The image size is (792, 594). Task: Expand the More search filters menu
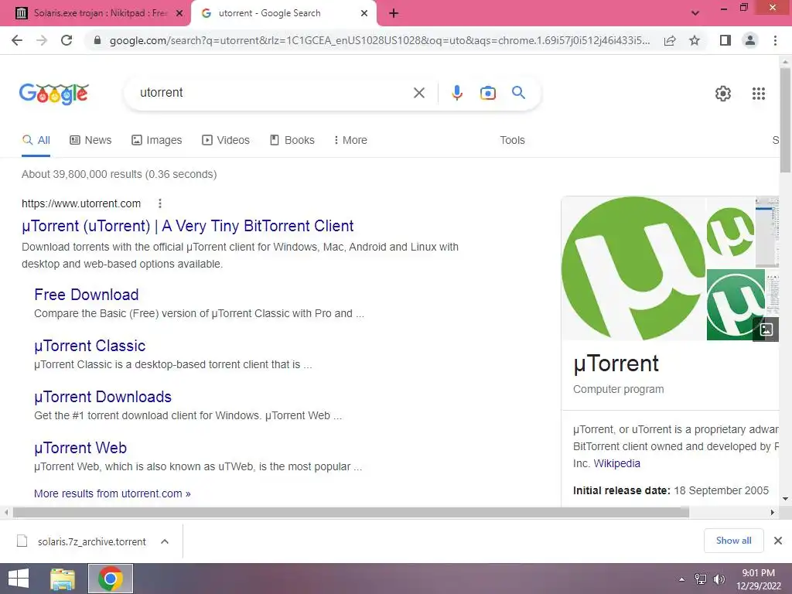click(x=350, y=141)
